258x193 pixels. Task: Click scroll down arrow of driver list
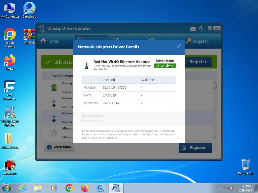point(215,137)
